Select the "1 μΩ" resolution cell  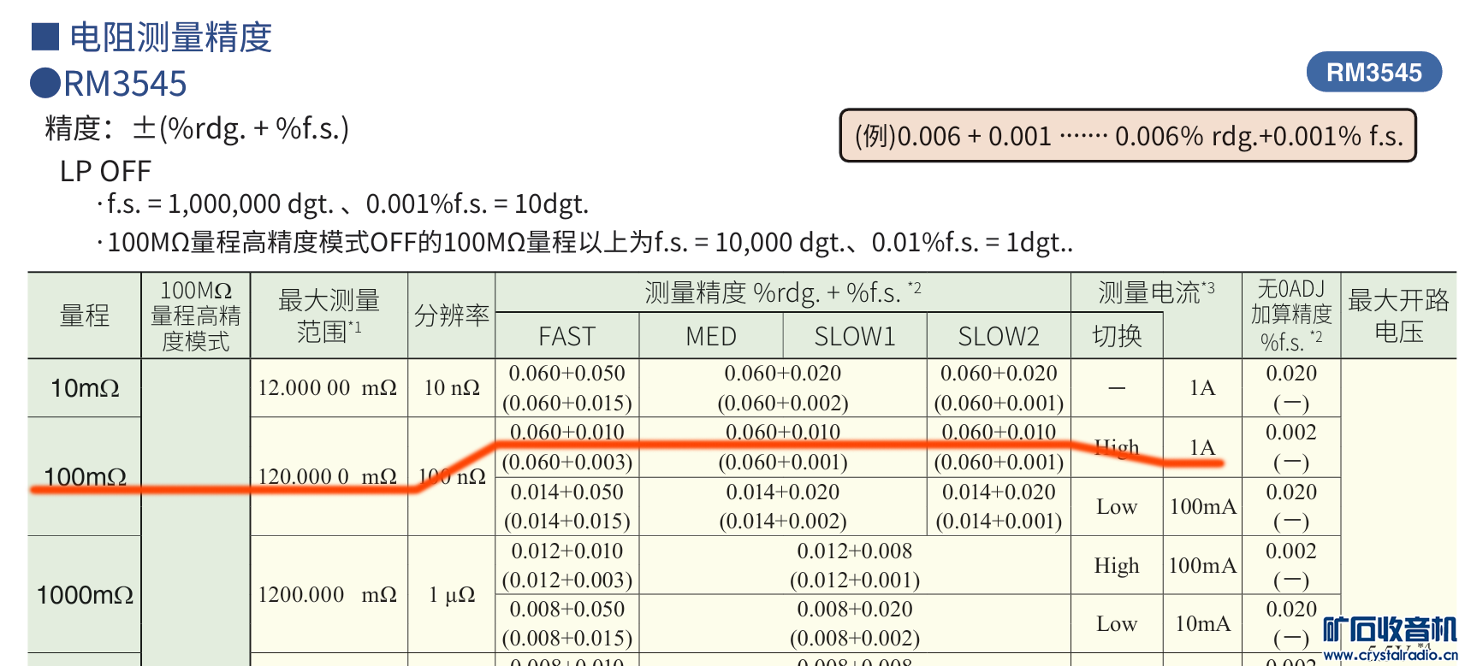(452, 594)
